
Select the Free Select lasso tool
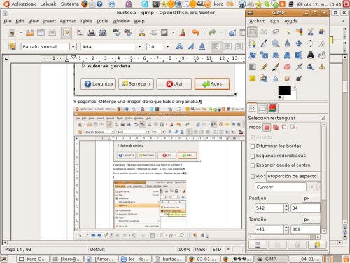pyautogui.click(x=276, y=32)
